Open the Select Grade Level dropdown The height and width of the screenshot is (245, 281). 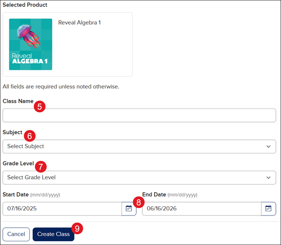point(139,178)
